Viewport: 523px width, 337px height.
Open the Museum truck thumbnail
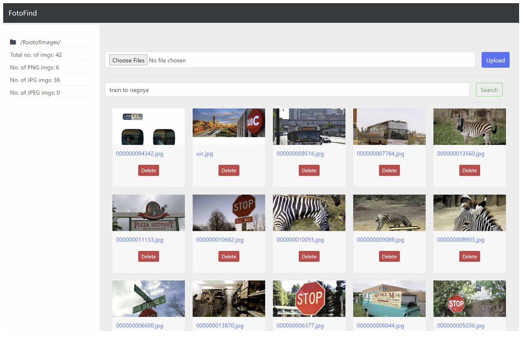(389, 299)
